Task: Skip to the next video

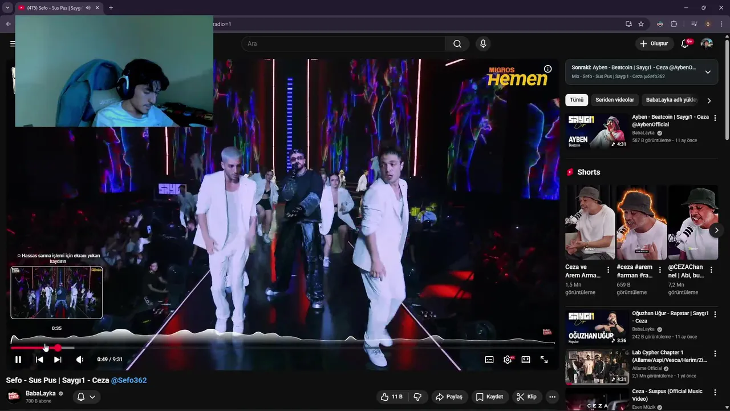Action: [x=58, y=360]
